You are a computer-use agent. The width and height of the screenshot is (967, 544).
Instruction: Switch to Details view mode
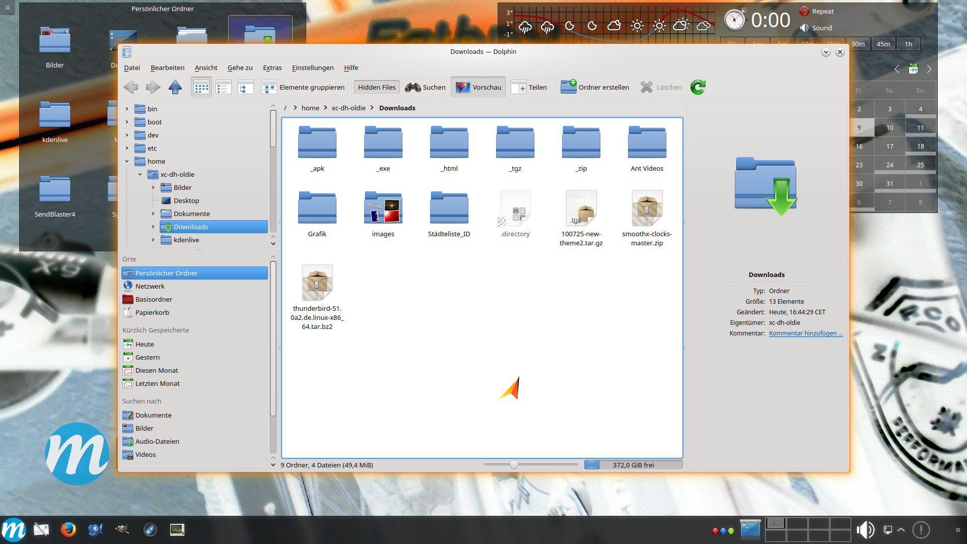[x=245, y=88]
